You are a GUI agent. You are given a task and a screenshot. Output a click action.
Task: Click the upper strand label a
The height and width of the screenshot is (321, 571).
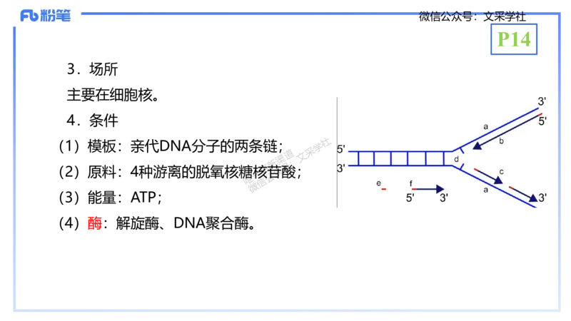(x=485, y=126)
